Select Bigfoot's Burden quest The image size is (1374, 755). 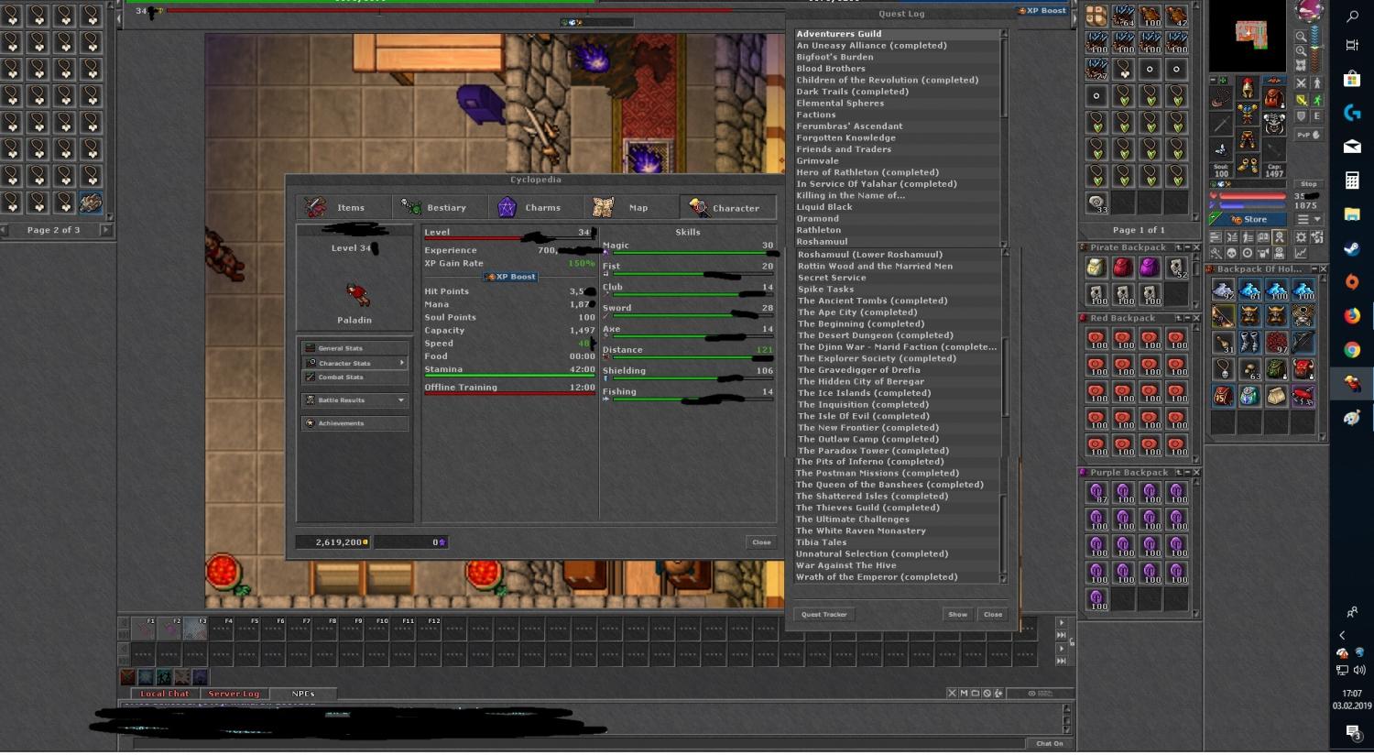pyautogui.click(x=897, y=57)
